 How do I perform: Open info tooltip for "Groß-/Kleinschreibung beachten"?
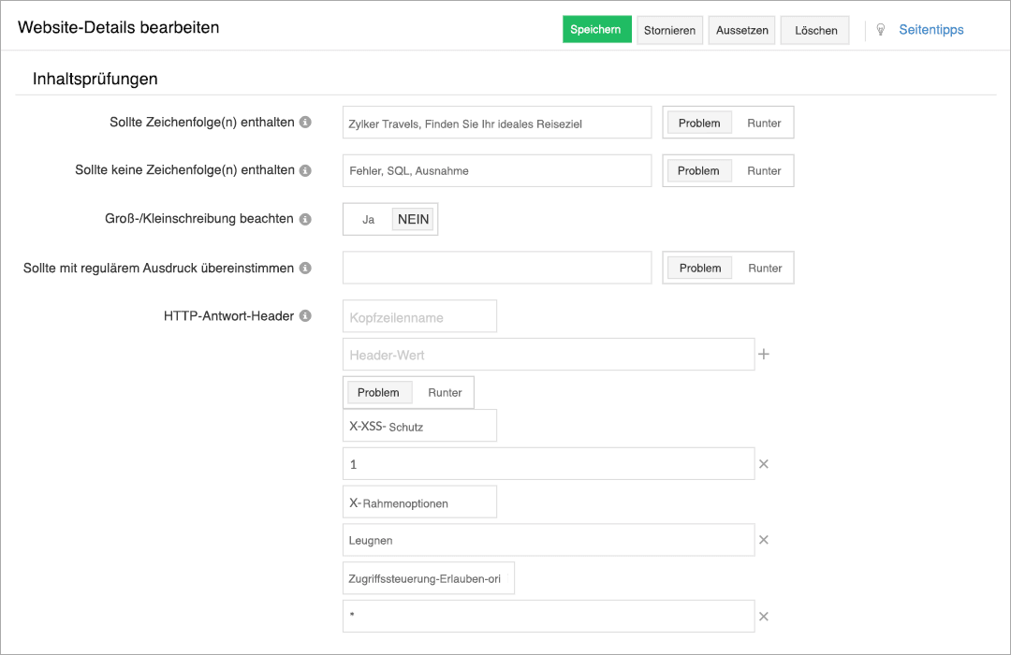[x=305, y=218]
